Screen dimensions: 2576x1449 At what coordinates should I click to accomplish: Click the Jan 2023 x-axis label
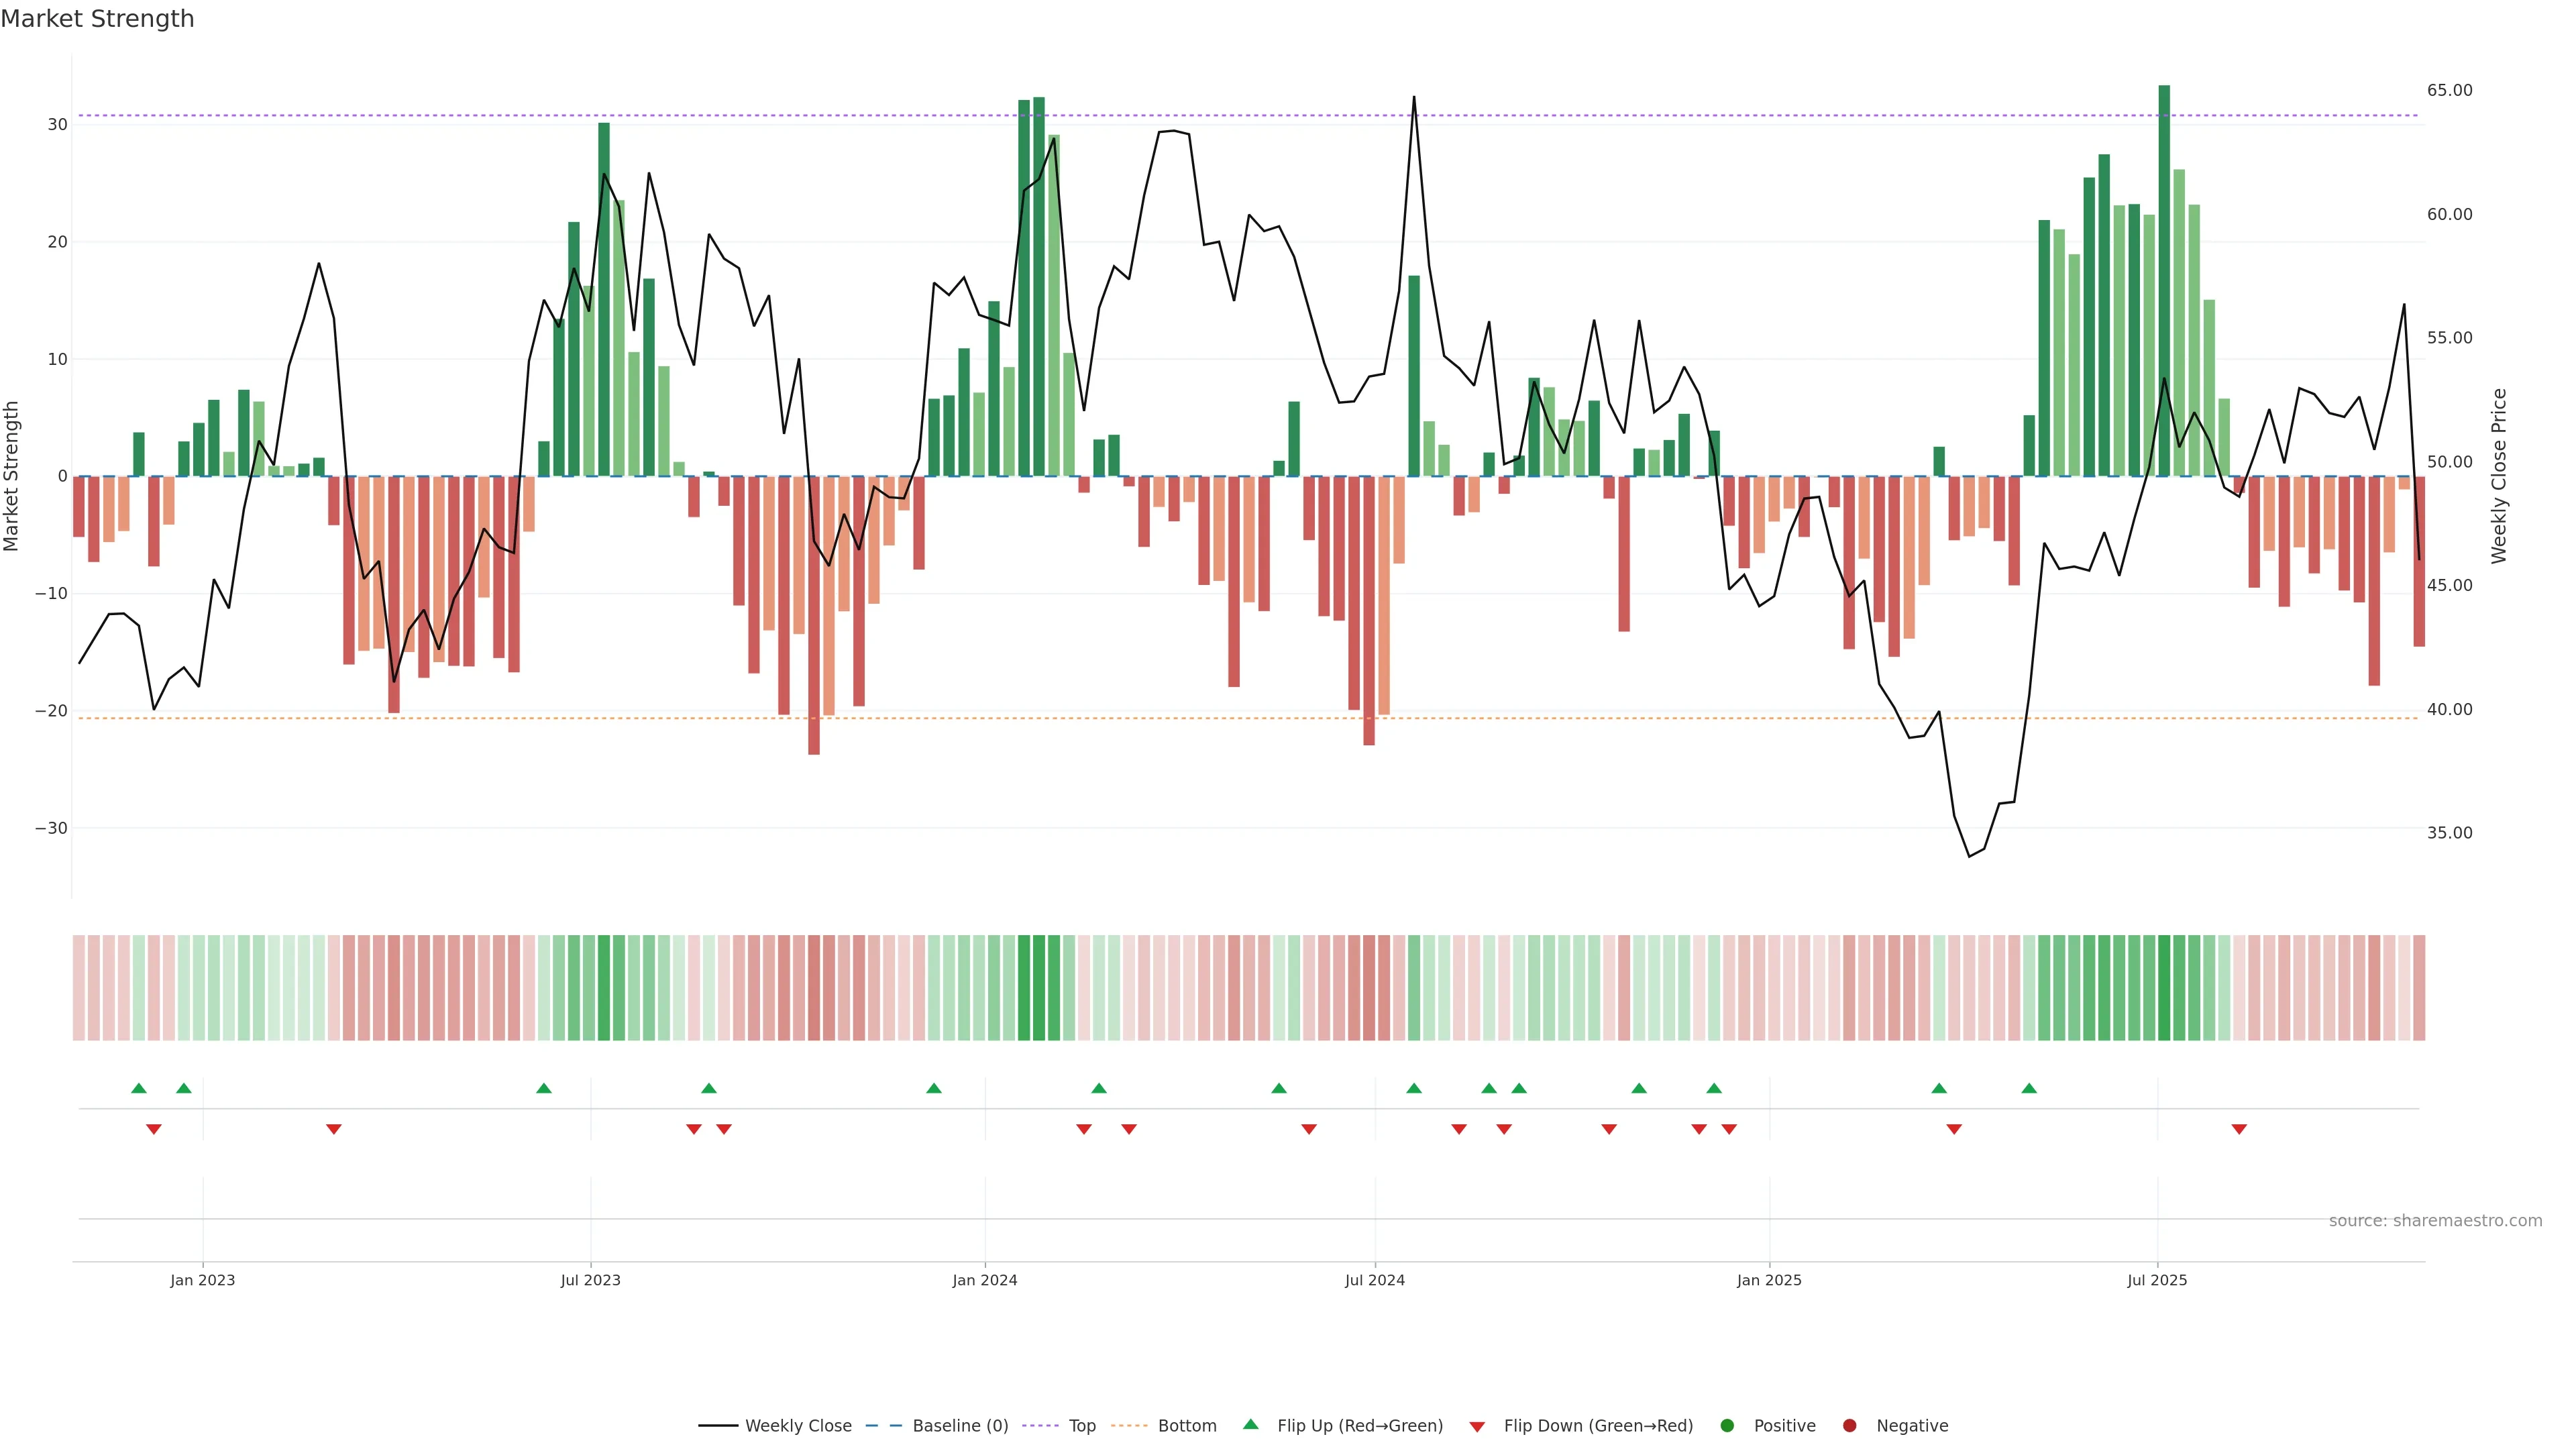coord(202,1280)
